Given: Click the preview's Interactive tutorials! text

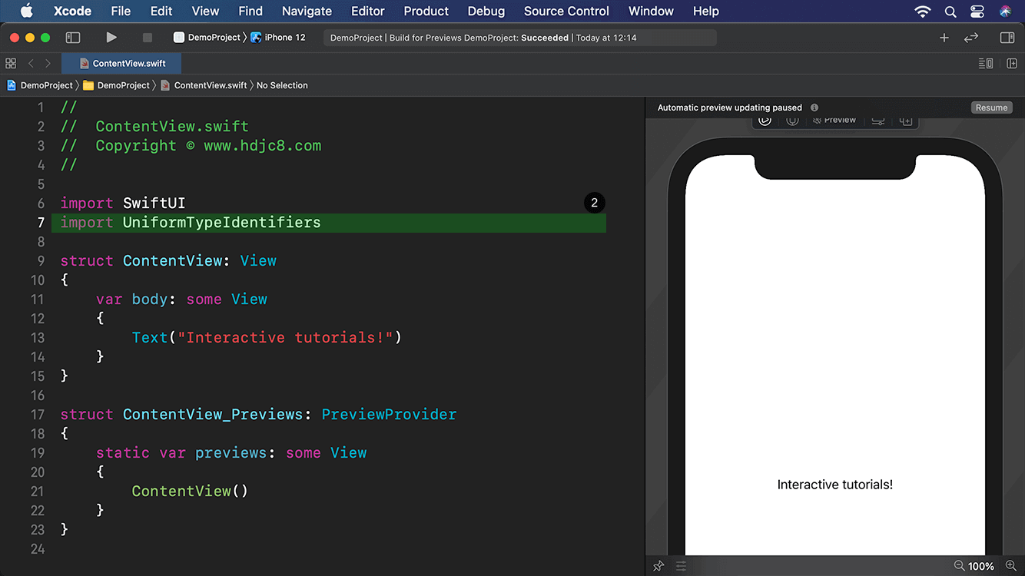Looking at the screenshot, I should 835,485.
